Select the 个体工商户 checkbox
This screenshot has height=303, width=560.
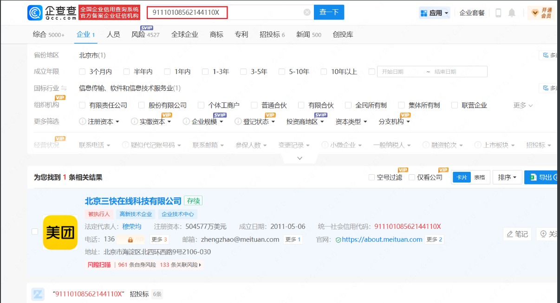click(x=201, y=105)
